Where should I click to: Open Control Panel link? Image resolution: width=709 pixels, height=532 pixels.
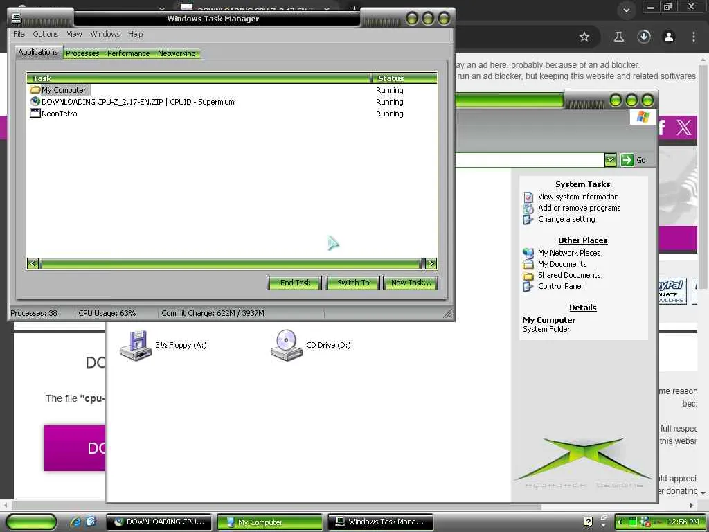[560, 286]
